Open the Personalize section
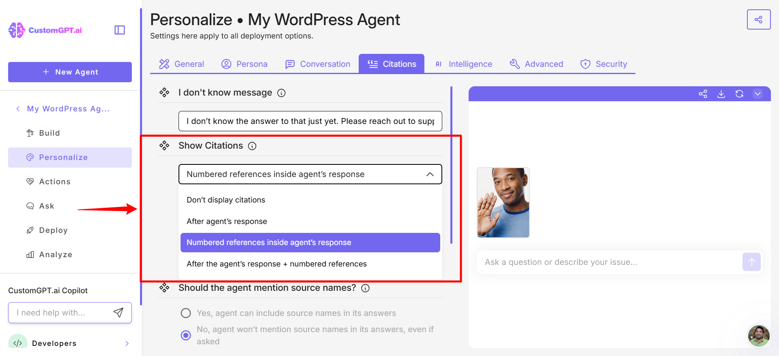This screenshot has height=356, width=779. click(70, 157)
